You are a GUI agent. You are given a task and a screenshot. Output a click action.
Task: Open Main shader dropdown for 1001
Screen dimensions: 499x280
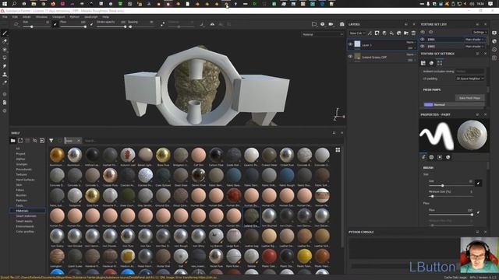(x=475, y=40)
